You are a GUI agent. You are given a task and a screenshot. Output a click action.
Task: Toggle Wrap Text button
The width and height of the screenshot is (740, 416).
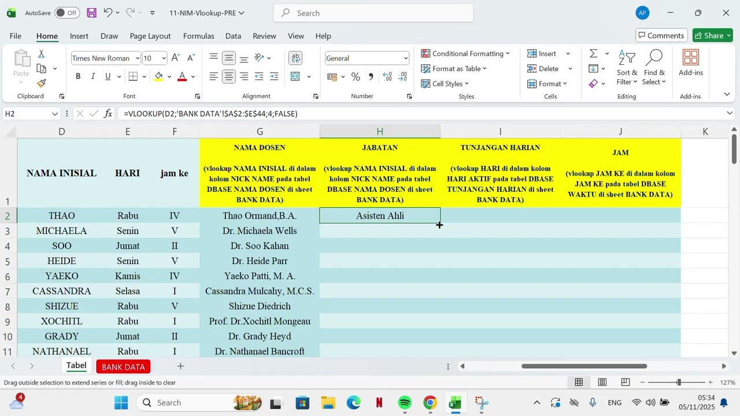point(295,58)
